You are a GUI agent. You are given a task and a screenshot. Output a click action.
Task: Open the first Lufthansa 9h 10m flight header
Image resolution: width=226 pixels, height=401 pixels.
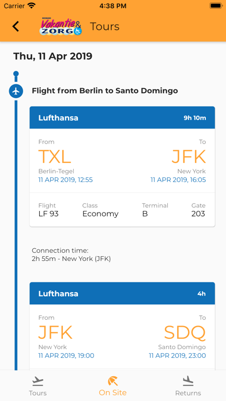coord(122,118)
